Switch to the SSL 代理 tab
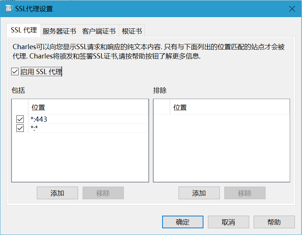The width and height of the screenshot is (302, 235). coord(24,30)
